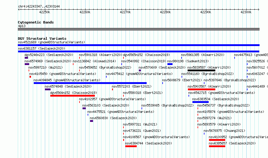This screenshot has height=158, width=268.
Task: Open nsv5456737 (ByrskaBishop2022) label
Action: 223,105
